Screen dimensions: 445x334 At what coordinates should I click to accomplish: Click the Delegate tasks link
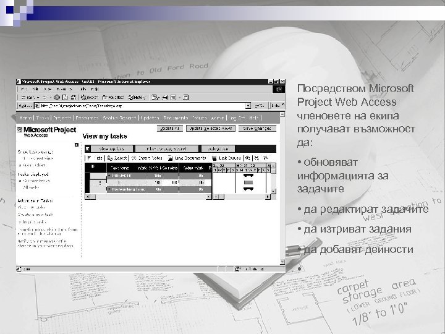coord(32,222)
